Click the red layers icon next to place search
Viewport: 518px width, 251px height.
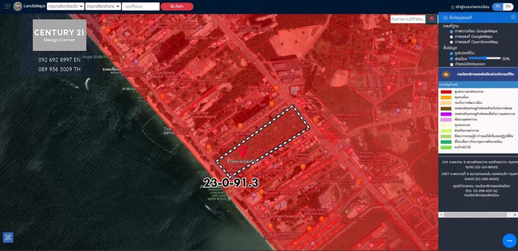pyautogui.click(x=431, y=19)
